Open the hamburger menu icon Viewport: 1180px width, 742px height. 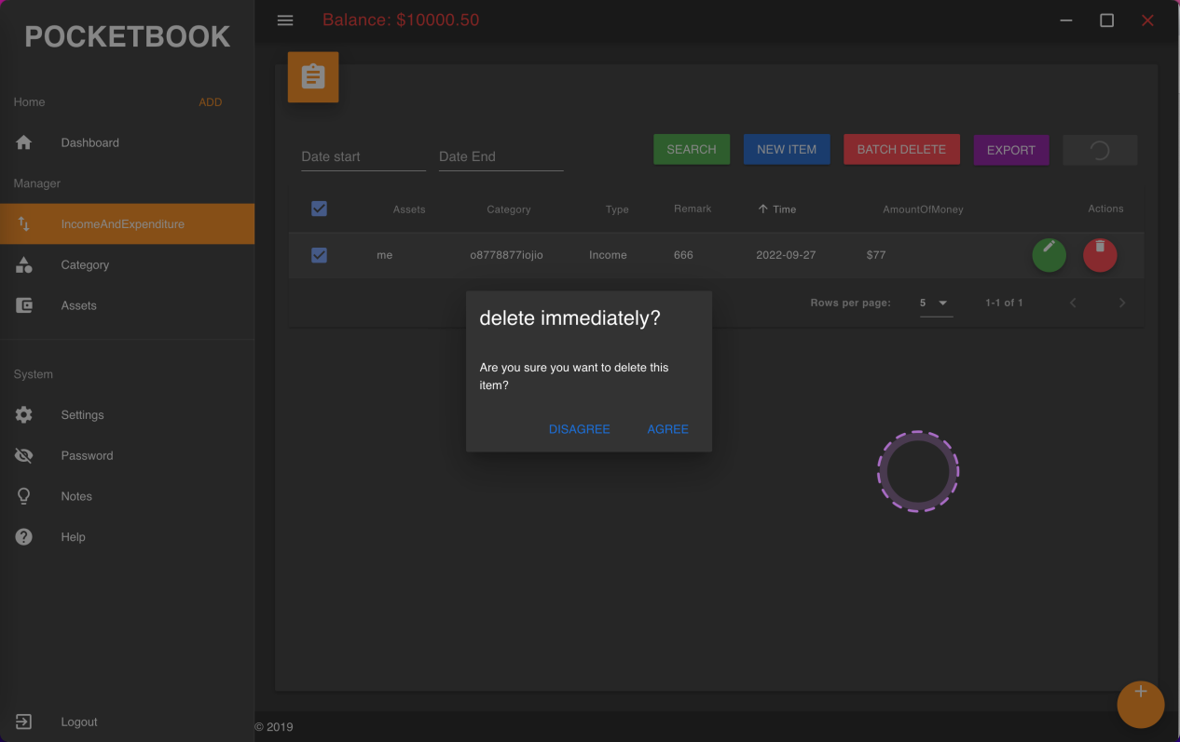(285, 20)
